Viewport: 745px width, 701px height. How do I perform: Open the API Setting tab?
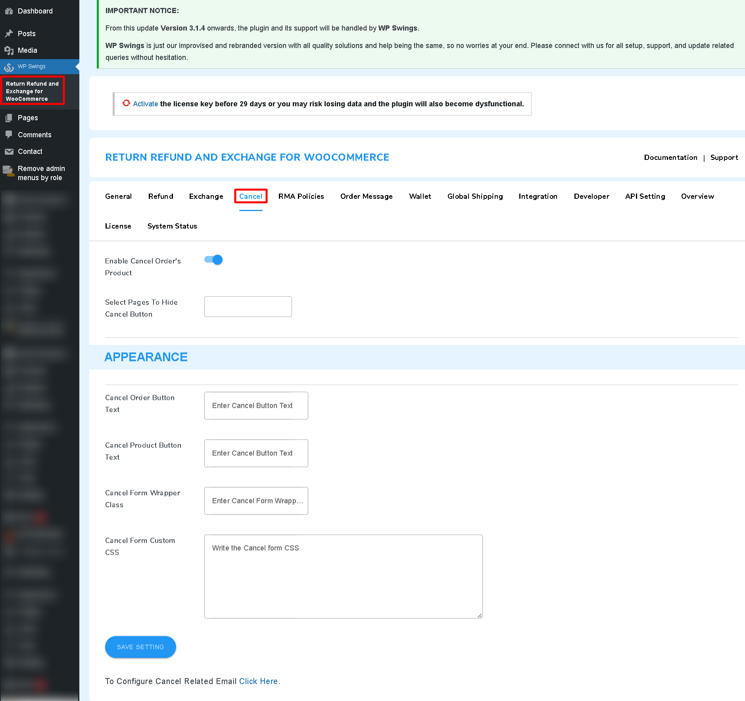pos(645,196)
